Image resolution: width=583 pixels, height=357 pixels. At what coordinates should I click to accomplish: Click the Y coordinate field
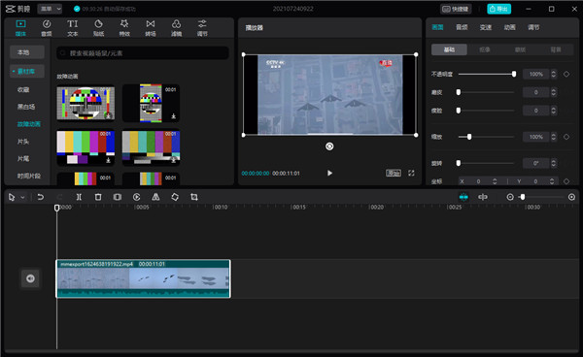tap(535, 181)
